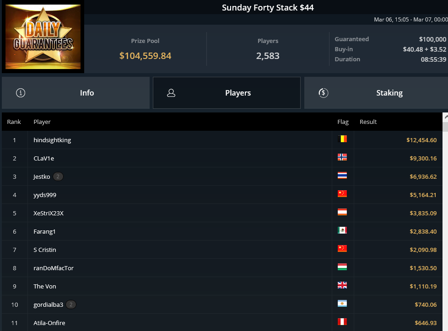This screenshot has width=448, height=331.
Task: Click the Result column header
Action: 368,122
